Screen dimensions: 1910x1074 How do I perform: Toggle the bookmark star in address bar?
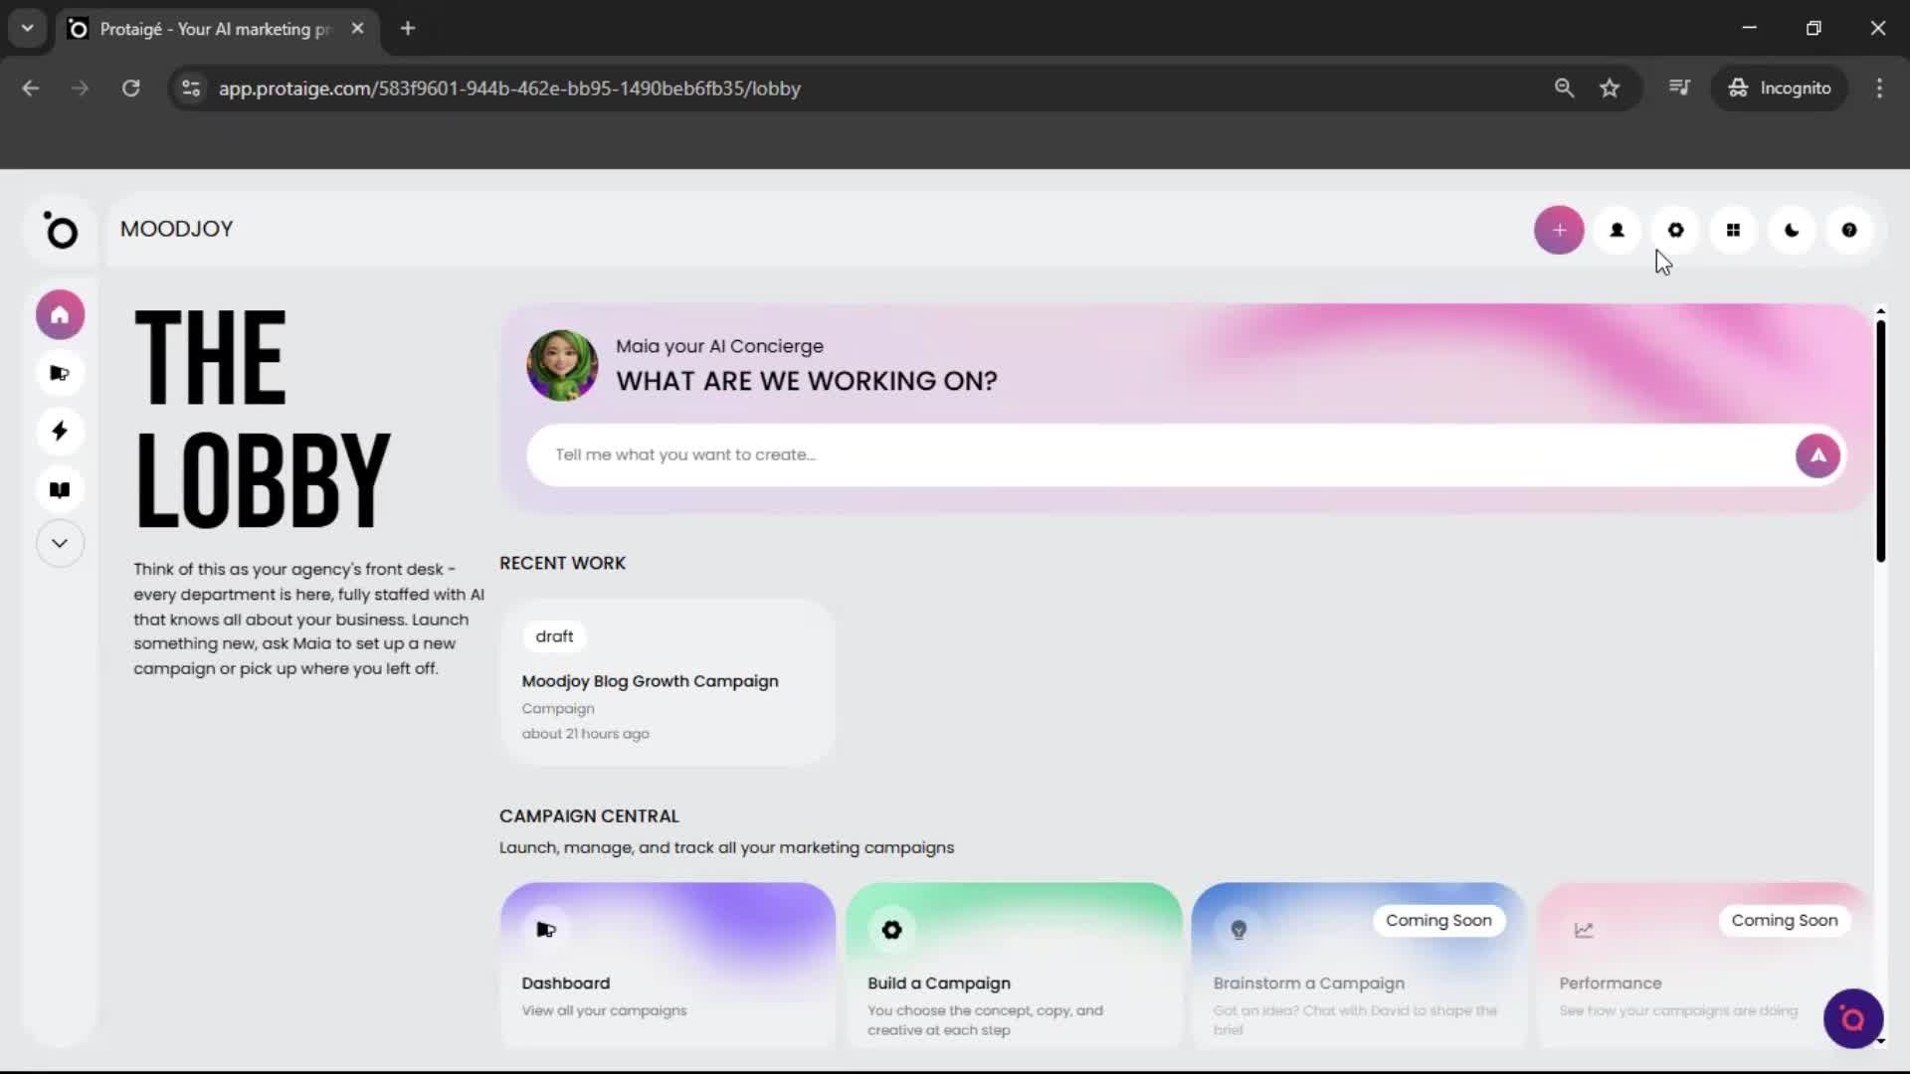click(x=1610, y=88)
